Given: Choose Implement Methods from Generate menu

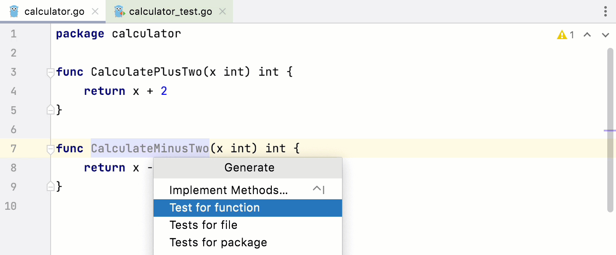Looking at the screenshot, I should coord(229,190).
